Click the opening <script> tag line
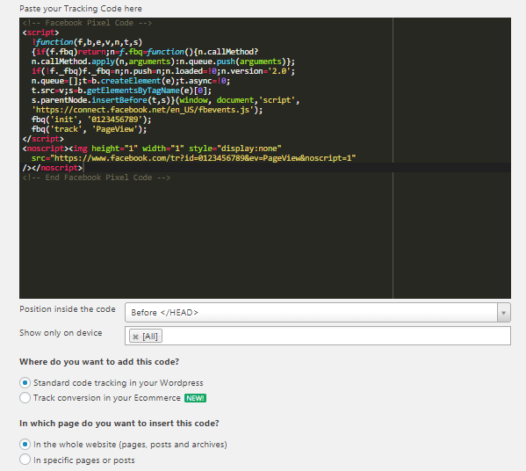Image resolution: width=526 pixels, height=471 pixels. click(x=40, y=33)
